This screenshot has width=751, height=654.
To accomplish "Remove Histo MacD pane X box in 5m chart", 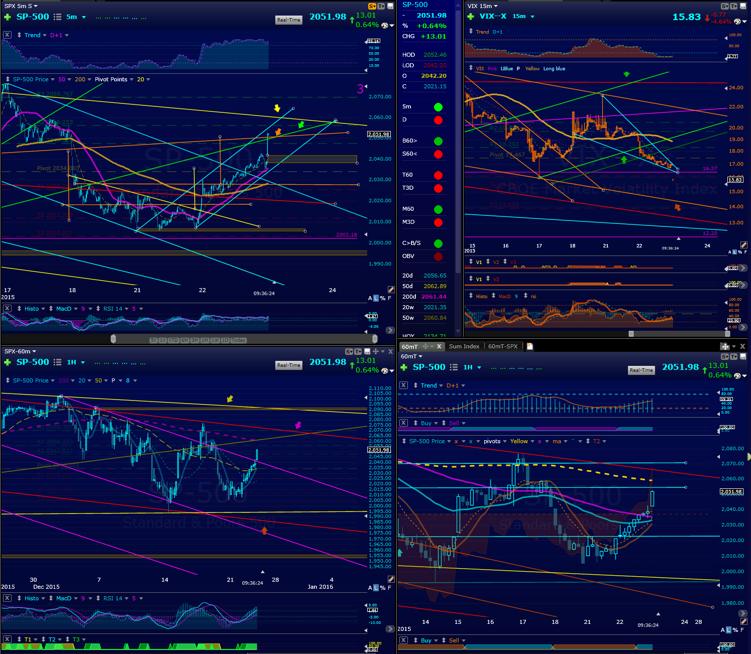I will tap(7, 309).
